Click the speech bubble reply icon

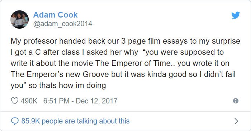tap(15, 121)
